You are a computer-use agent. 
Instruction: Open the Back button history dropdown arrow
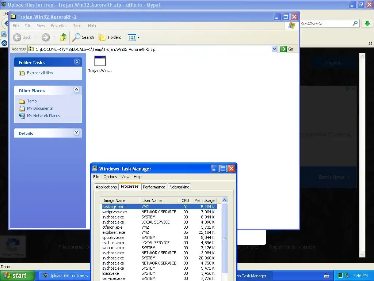35,37
